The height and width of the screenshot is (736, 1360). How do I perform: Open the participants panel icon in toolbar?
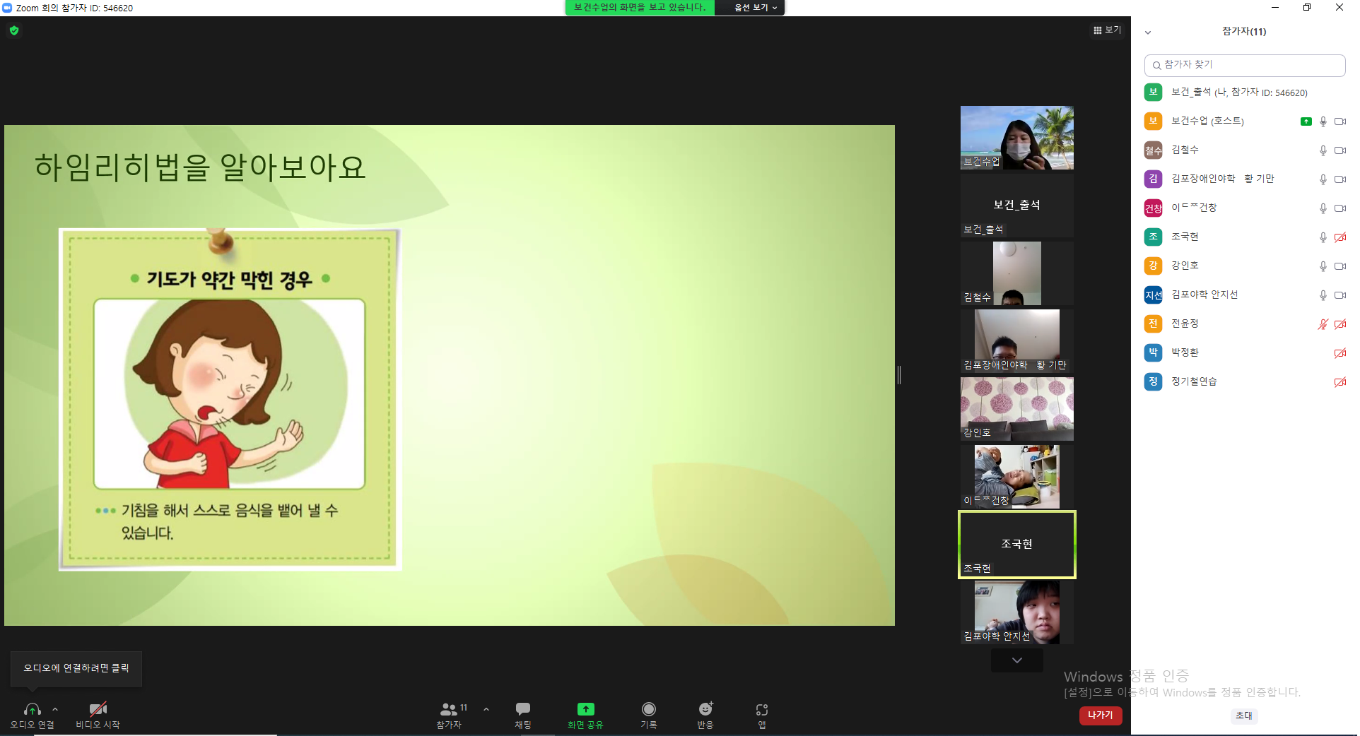(x=449, y=709)
